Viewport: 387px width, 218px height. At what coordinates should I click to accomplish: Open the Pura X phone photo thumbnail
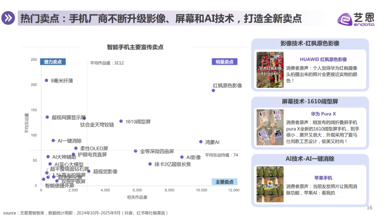[270, 127]
